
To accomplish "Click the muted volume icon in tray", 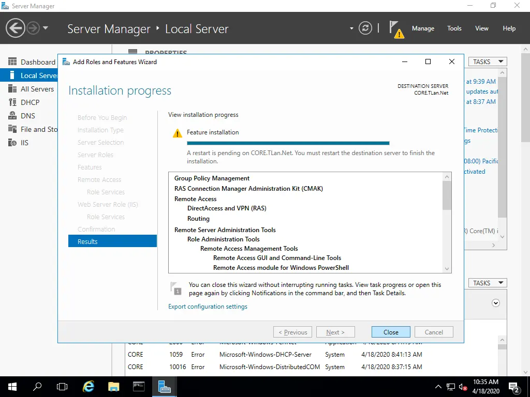I will tap(463, 387).
